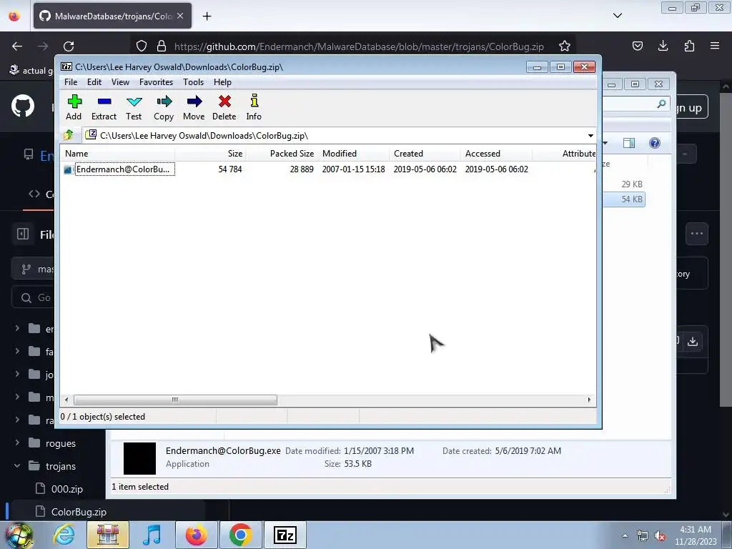Open the File menu in 7-Zip

[71, 82]
